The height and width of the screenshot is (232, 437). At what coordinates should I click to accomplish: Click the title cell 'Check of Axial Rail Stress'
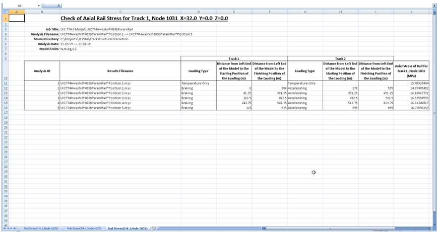(144, 19)
